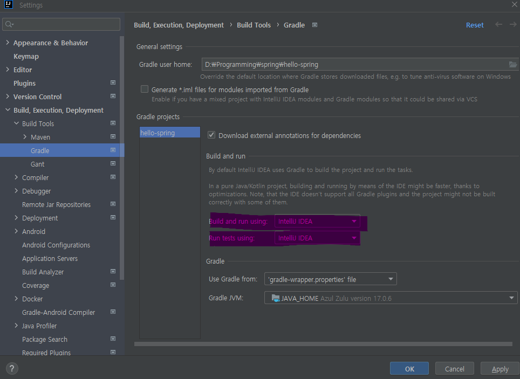The height and width of the screenshot is (379, 520).
Task: Confirm settings with OK button
Action: click(409, 369)
